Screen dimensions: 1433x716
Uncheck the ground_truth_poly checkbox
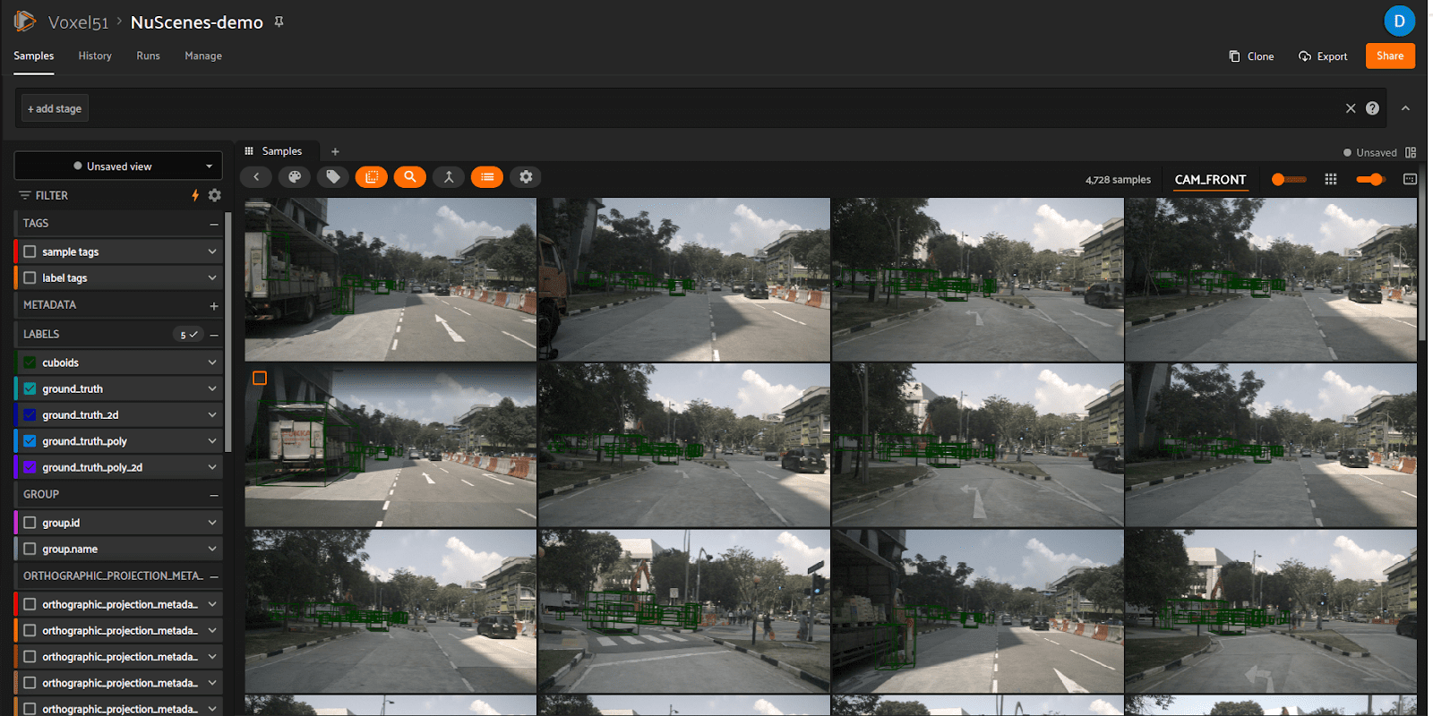30,440
